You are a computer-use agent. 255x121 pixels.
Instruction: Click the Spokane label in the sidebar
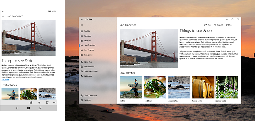[x=88, y=36]
